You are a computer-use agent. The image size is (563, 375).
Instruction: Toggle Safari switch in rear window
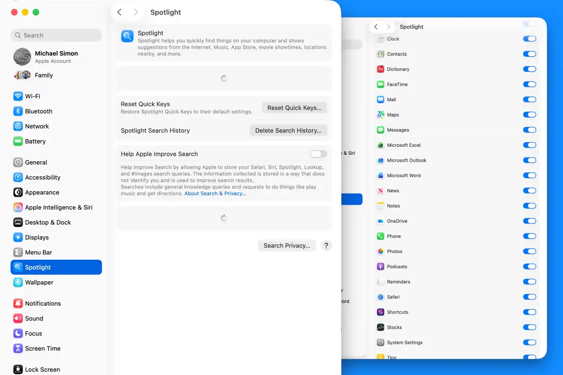[529, 297]
